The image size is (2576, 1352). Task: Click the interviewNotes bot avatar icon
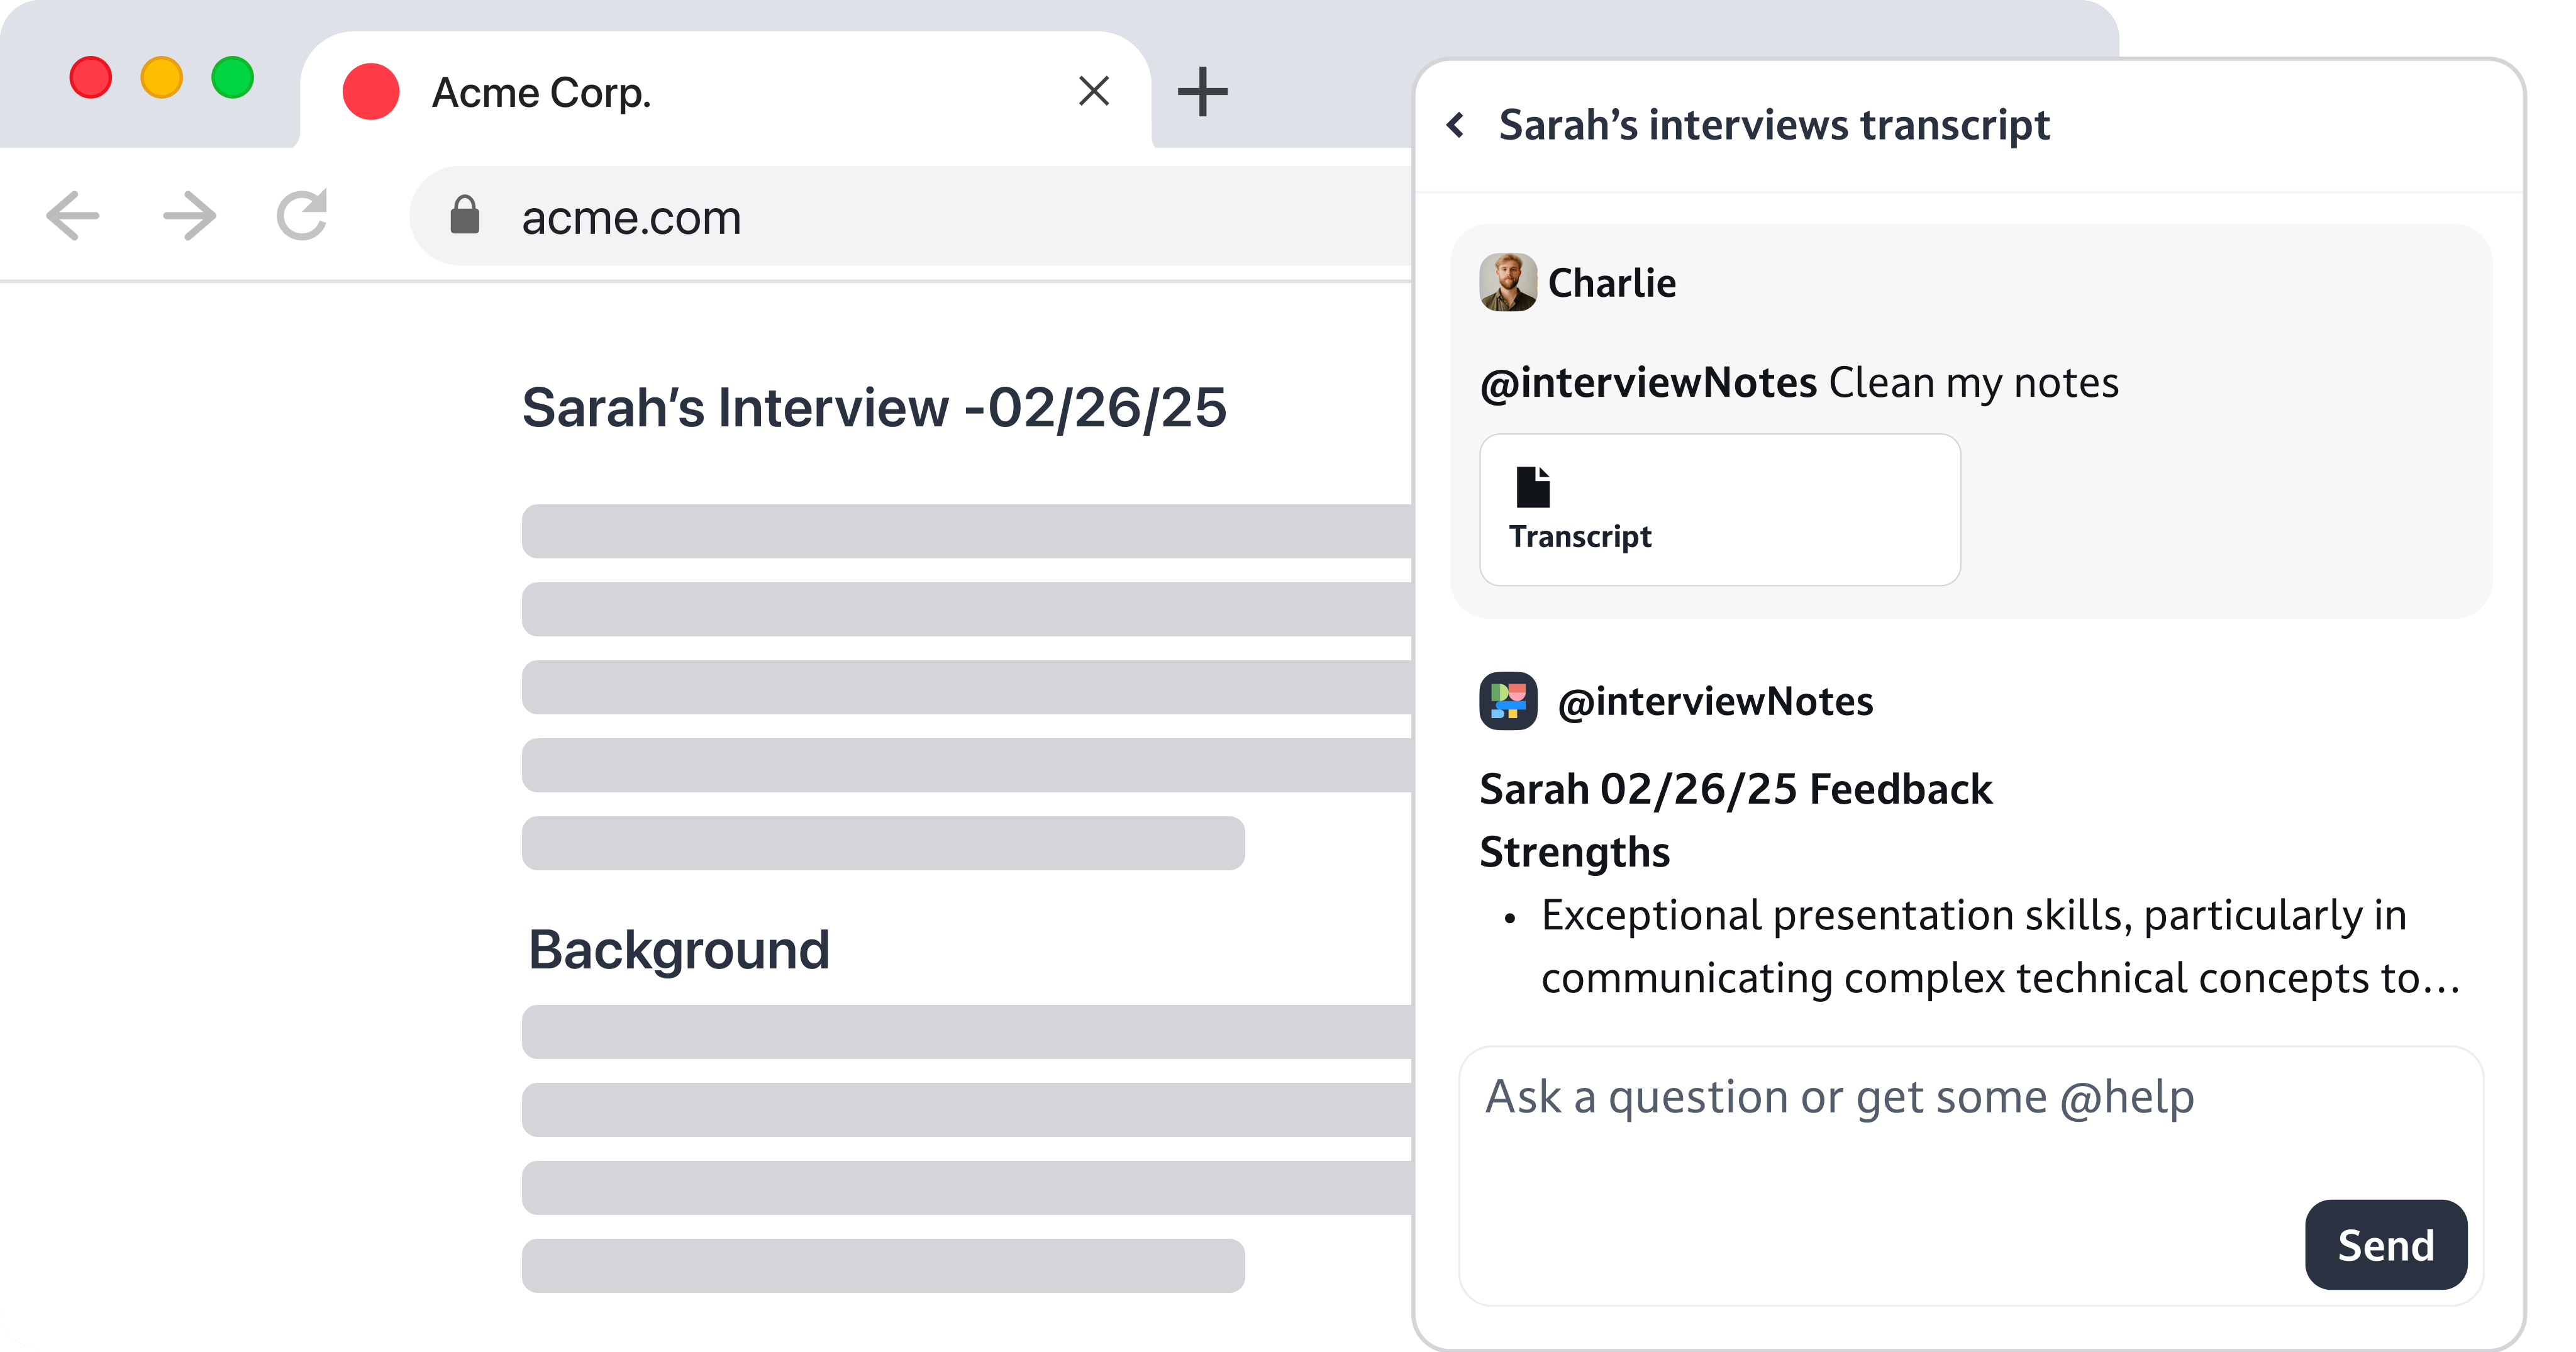coord(1508,701)
